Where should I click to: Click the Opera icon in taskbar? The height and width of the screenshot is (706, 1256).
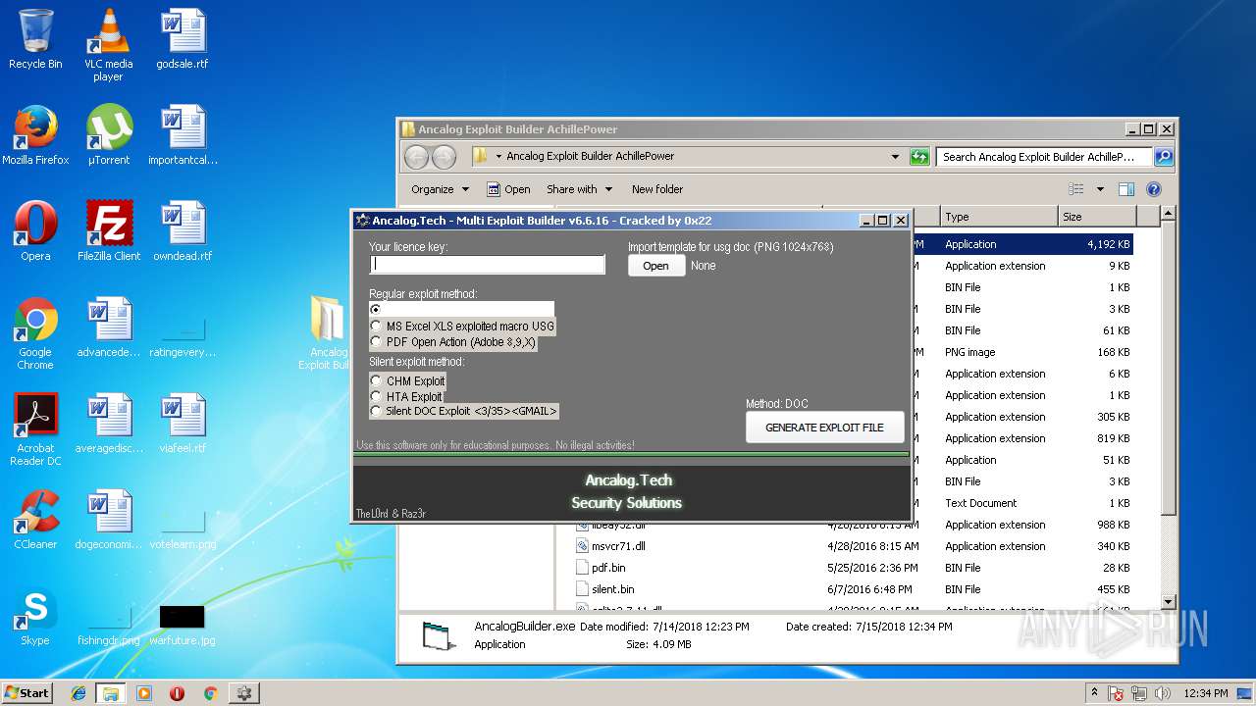point(177,693)
